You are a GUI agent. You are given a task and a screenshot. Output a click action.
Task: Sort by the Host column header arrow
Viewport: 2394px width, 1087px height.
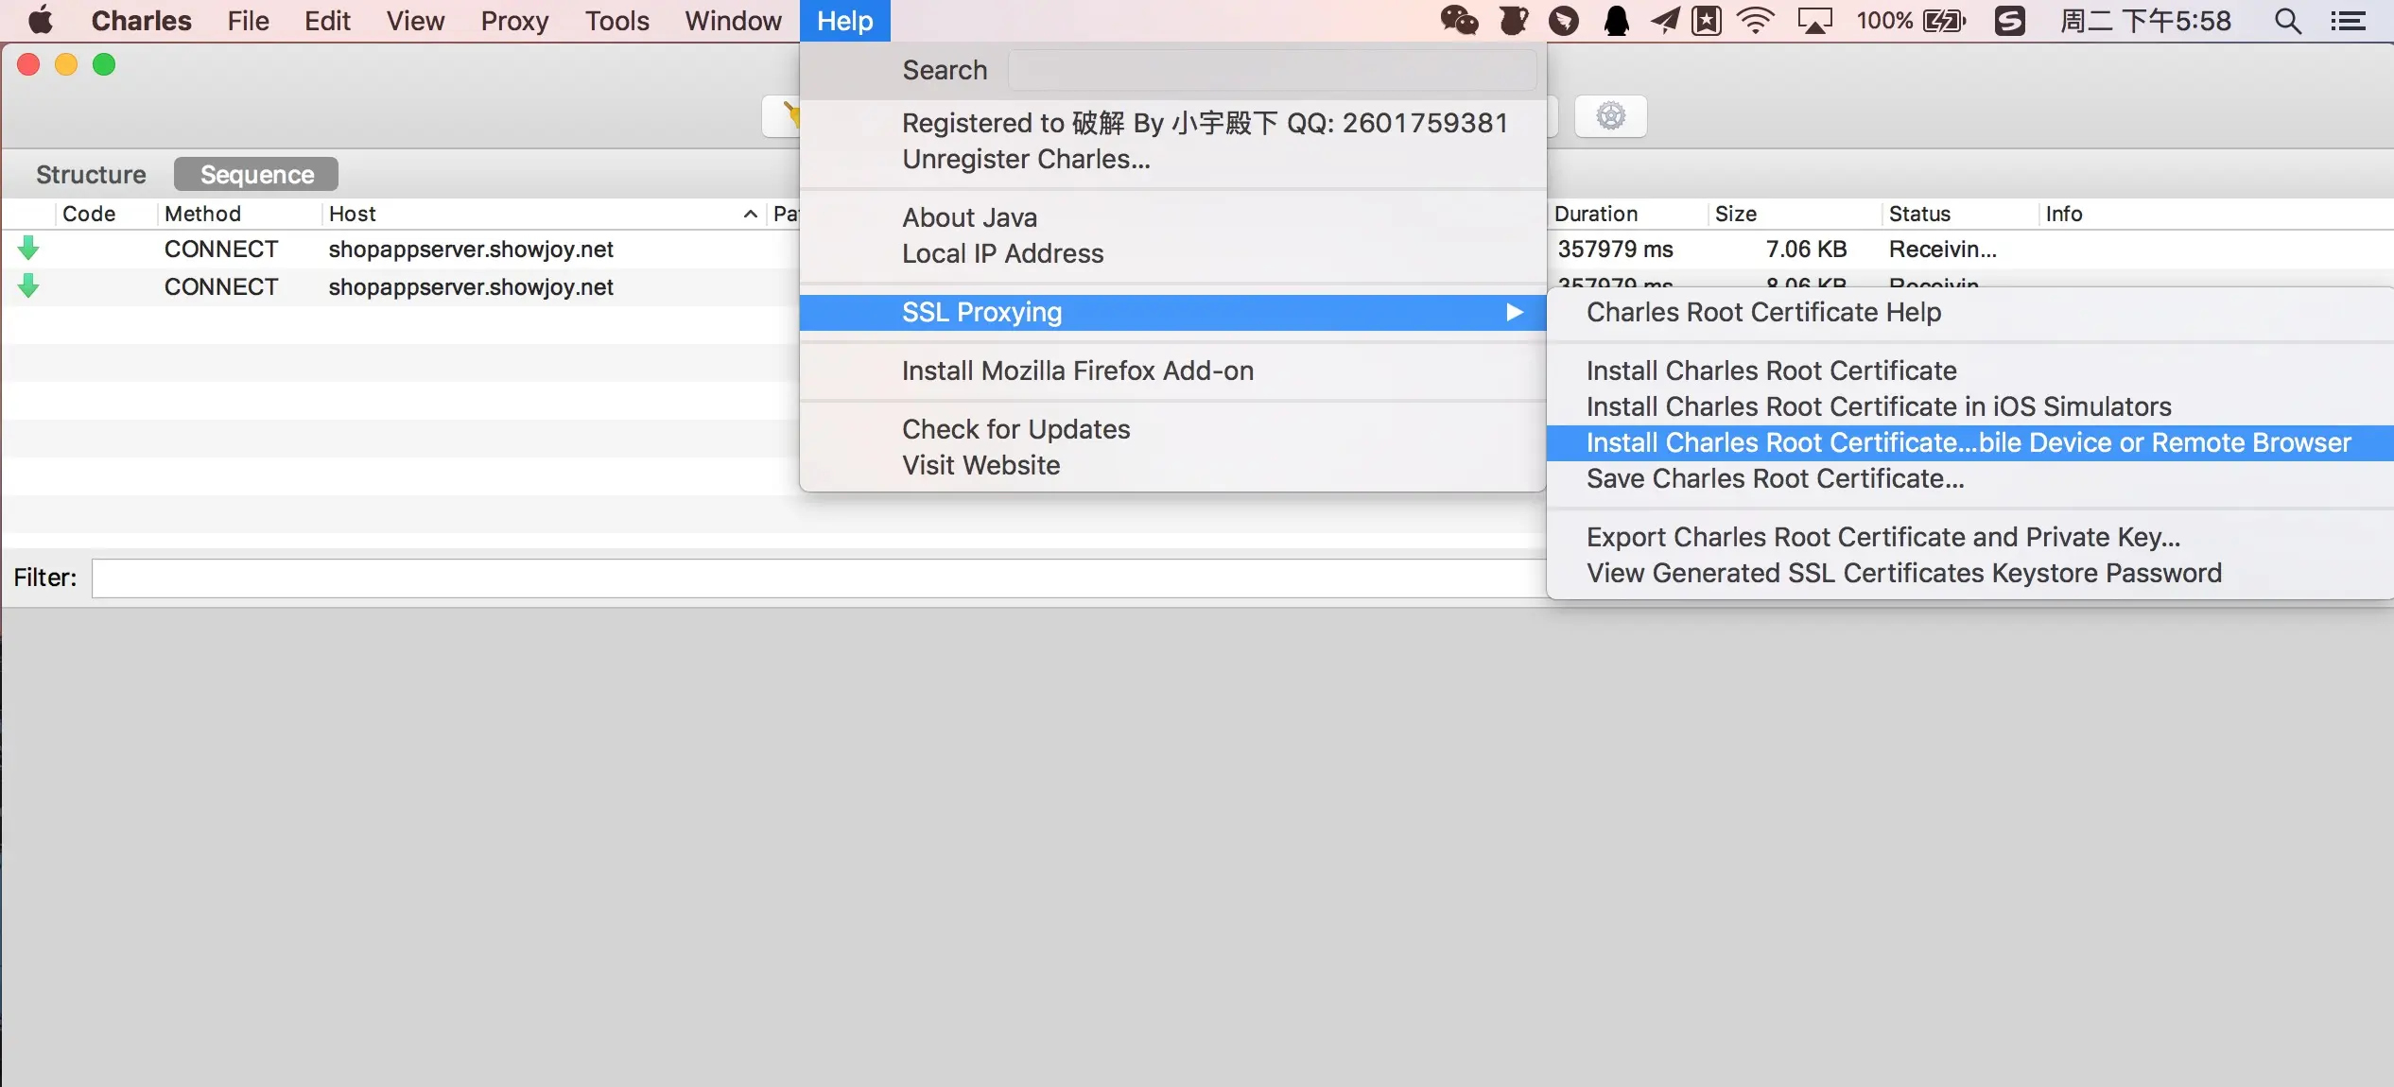(x=750, y=215)
